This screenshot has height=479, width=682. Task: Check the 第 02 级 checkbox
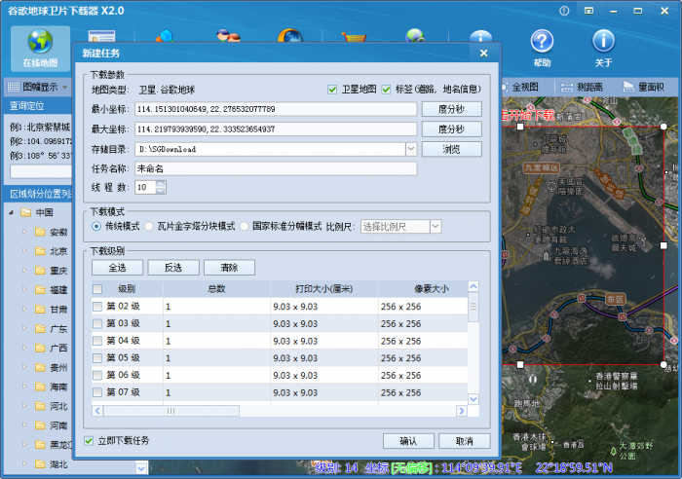point(97,307)
